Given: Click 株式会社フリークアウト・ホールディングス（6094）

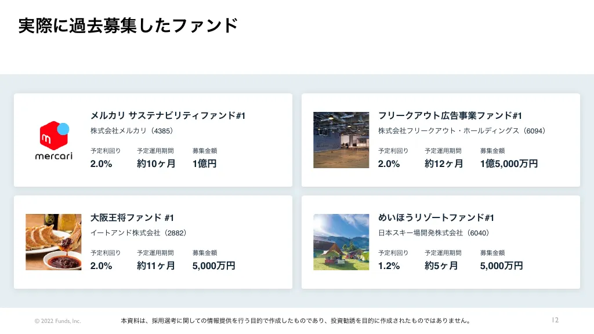Looking at the screenshot, I should point(462,130).
